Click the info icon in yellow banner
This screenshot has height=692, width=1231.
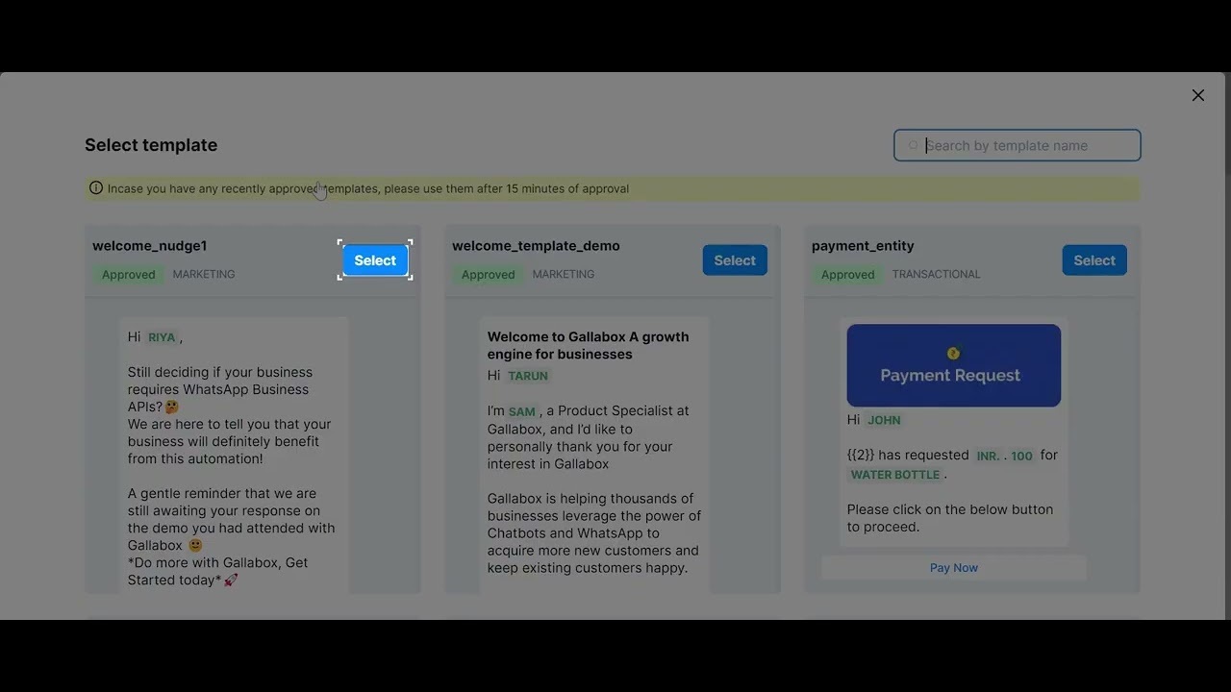(96, 188)
